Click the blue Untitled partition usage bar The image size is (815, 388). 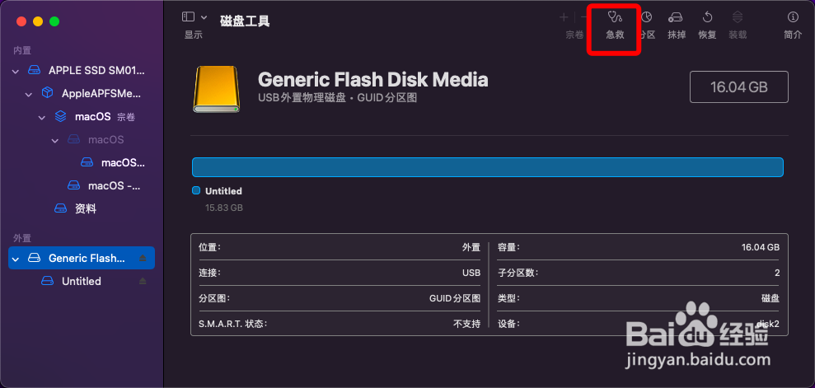(488, 167)
